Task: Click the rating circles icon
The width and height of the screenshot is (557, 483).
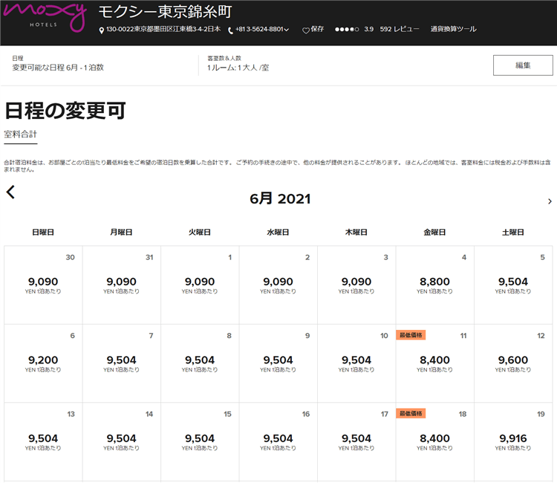Action: coord(346,30)
